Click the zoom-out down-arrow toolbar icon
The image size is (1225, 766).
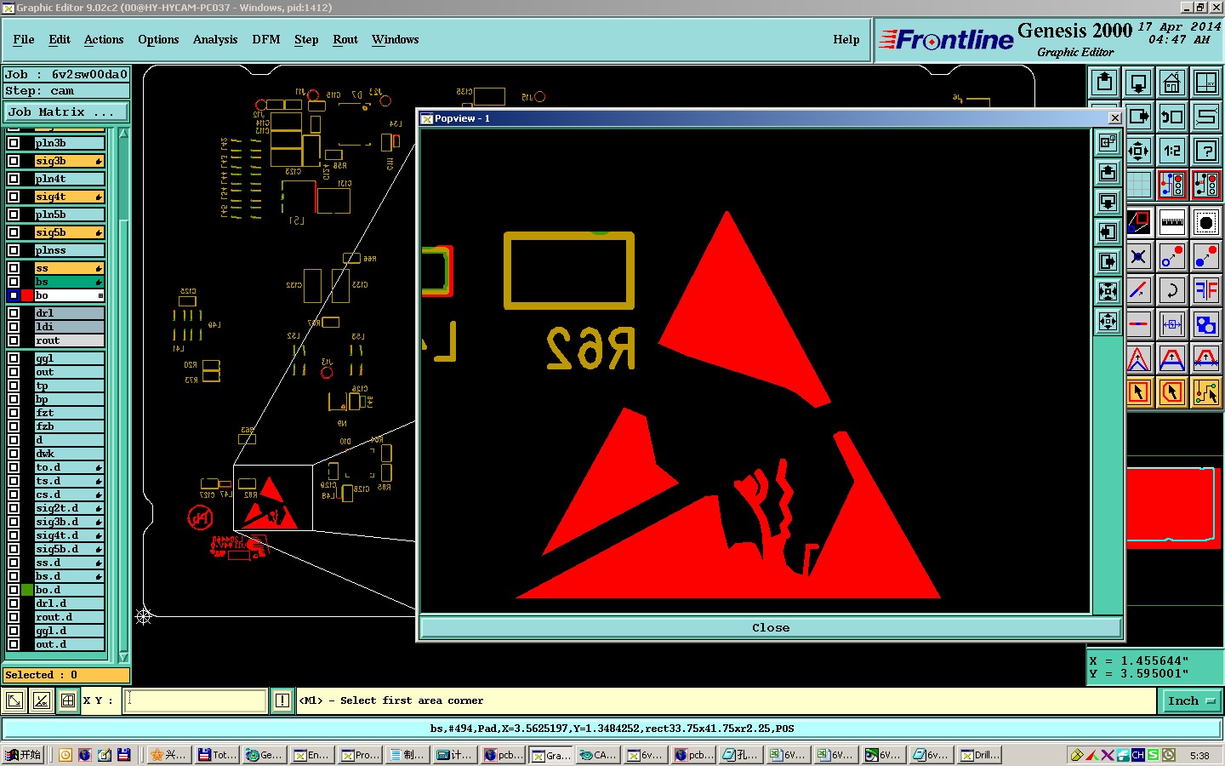[x=1138, y=83]
